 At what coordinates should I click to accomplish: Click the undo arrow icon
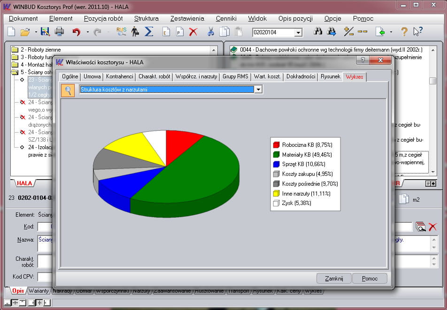point(76,32)
